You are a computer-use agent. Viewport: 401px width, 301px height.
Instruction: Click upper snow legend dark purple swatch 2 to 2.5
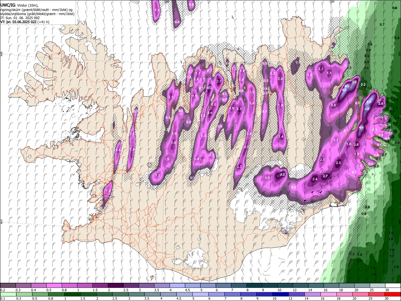point(116,285)
